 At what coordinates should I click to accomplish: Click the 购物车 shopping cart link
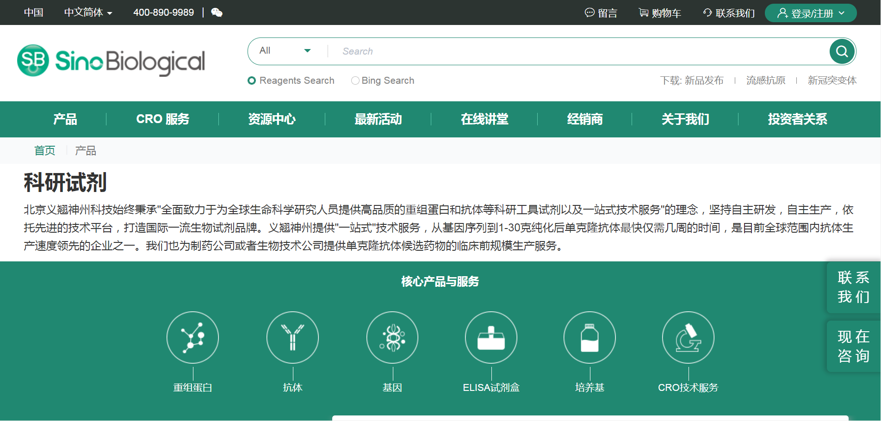660,13
